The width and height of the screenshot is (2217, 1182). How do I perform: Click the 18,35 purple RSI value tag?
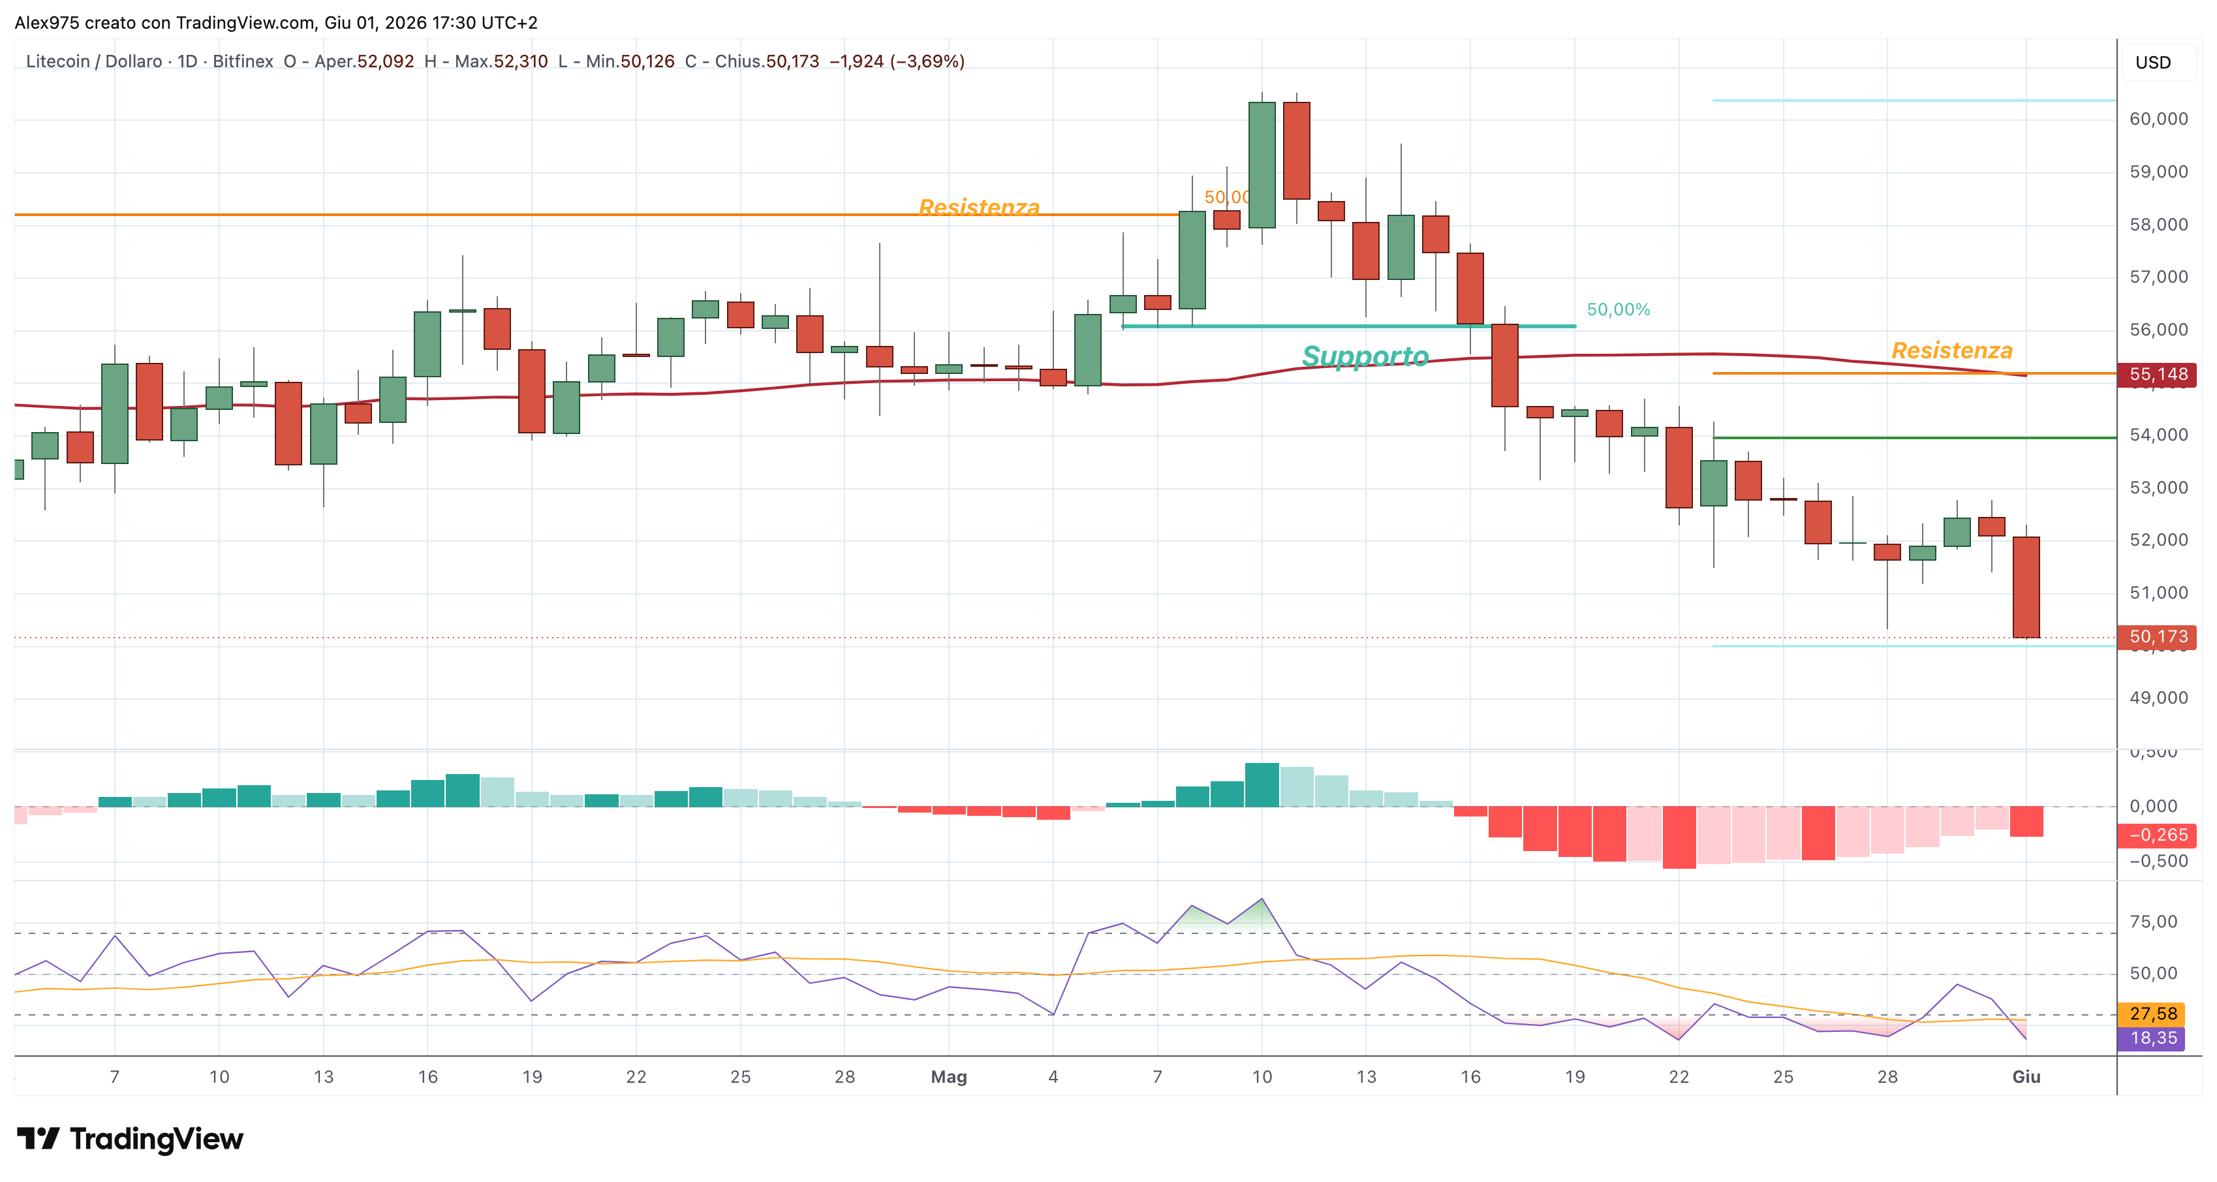(x=2152, y=1038)
